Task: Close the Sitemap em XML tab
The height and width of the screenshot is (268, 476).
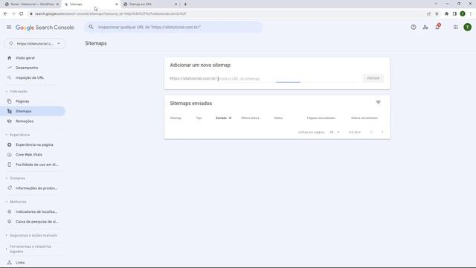Action: pos(176,4)
